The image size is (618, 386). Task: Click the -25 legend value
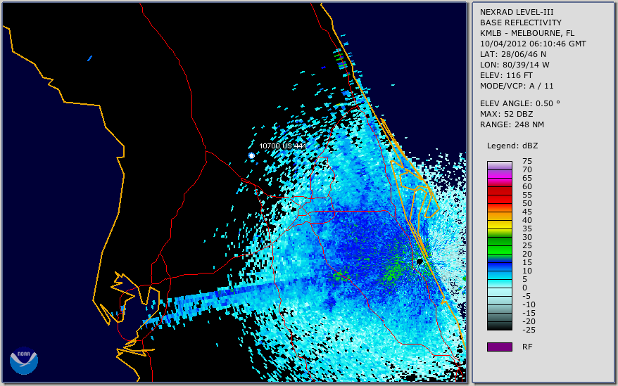(x=529, y=330)
